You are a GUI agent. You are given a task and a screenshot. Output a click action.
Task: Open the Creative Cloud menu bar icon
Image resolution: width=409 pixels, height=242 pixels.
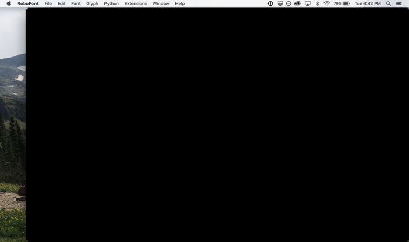298,3
